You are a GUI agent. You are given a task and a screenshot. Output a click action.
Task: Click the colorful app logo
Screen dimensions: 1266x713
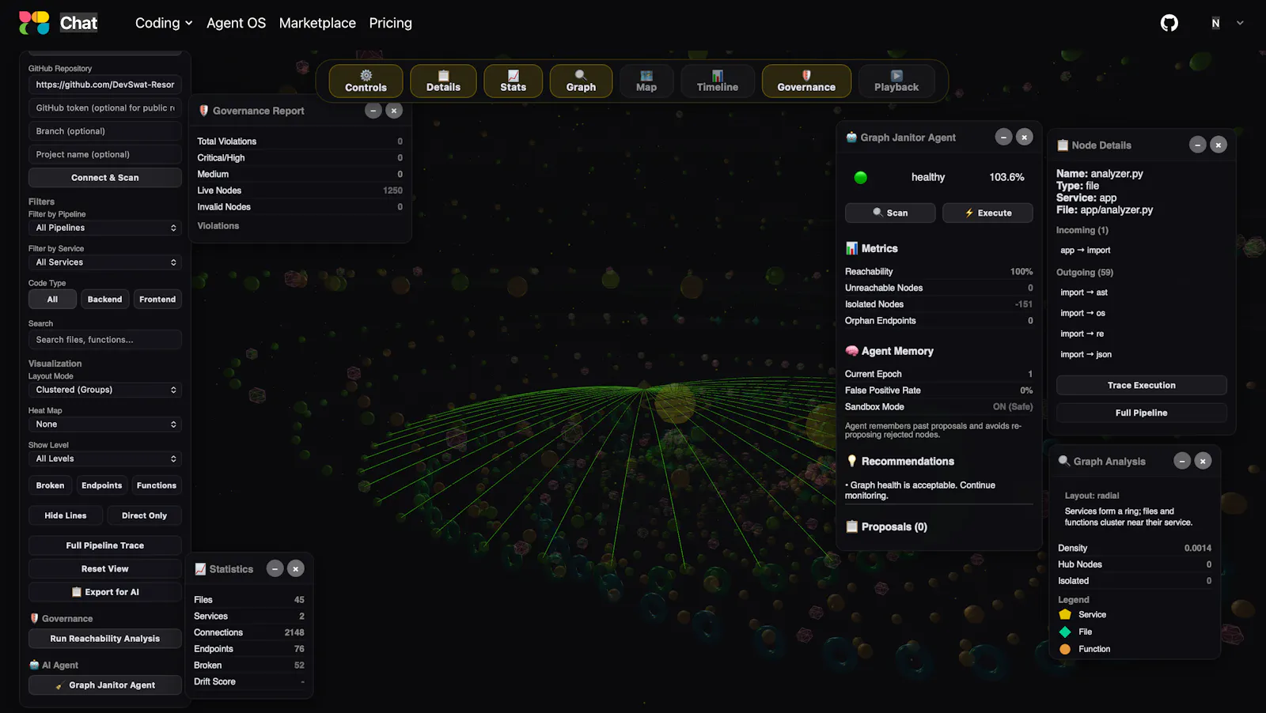click(34, 23)
